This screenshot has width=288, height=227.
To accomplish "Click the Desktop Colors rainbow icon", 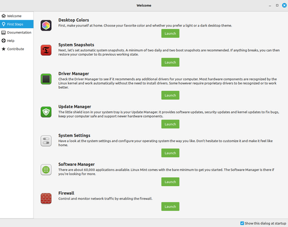I will coord(46,25).
